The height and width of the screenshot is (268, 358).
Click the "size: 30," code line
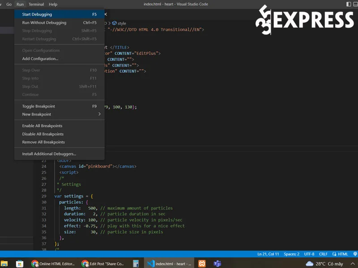[x=113, y=232]
